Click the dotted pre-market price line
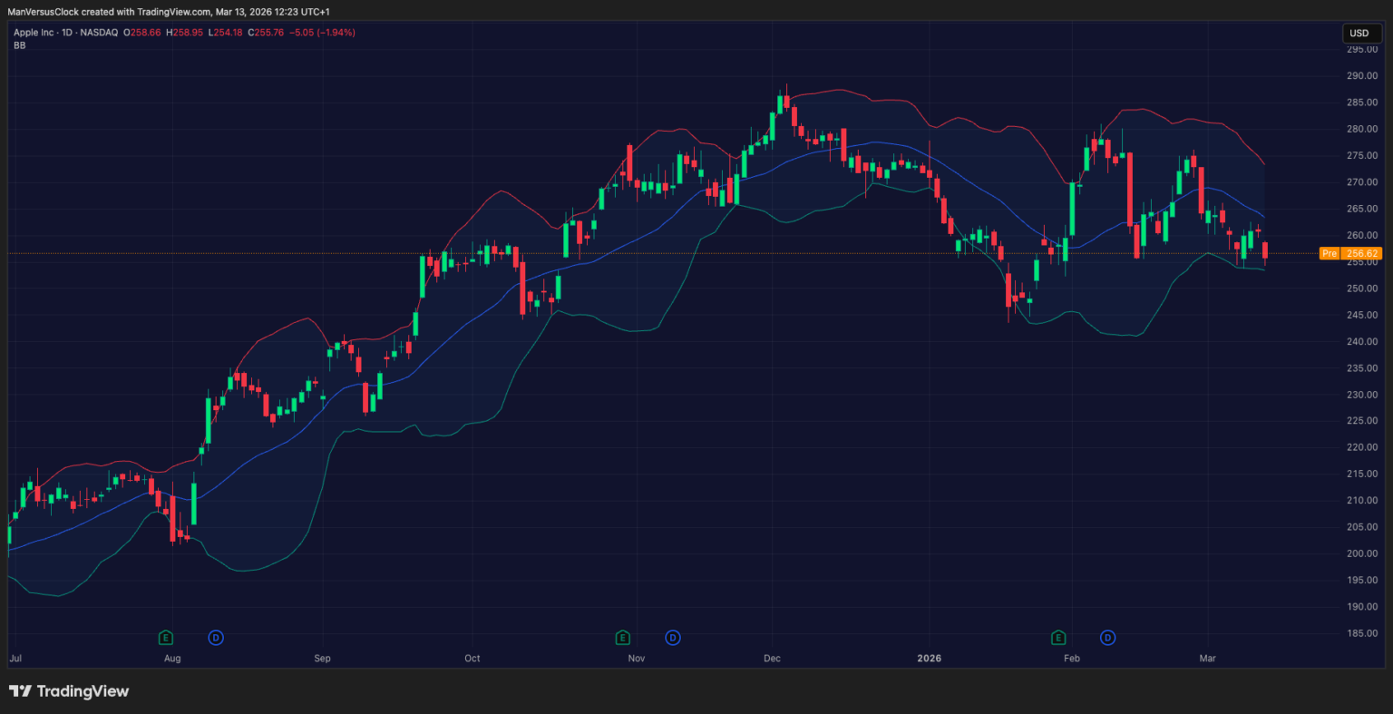The image size is (1393, 714). [635, 254]
